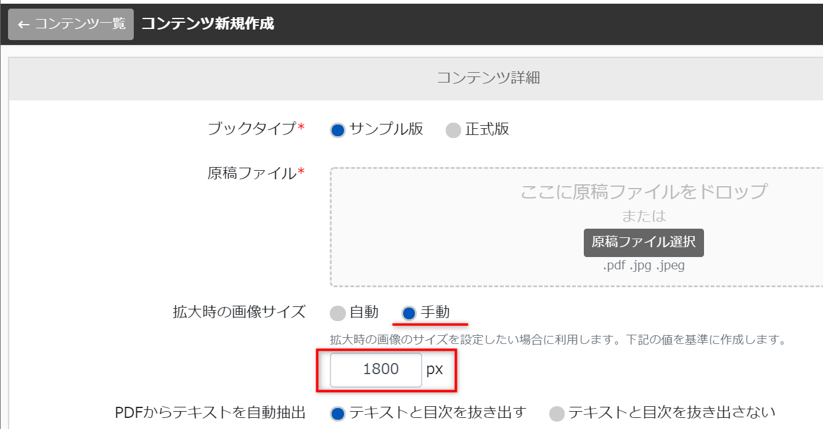Enable テキストと目次を抜き出す option

click(x=338, y=413)
